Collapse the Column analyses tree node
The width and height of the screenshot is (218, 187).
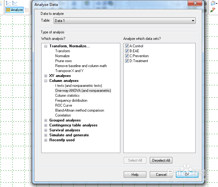tap(46, 81)
